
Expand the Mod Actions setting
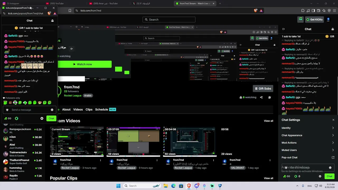(x=308, y=143)
